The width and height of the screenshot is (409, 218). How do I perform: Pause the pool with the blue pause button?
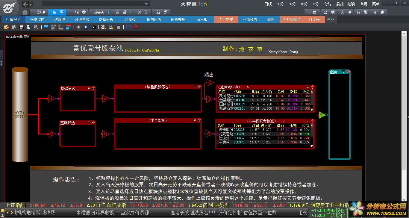(x=86, y=27)
